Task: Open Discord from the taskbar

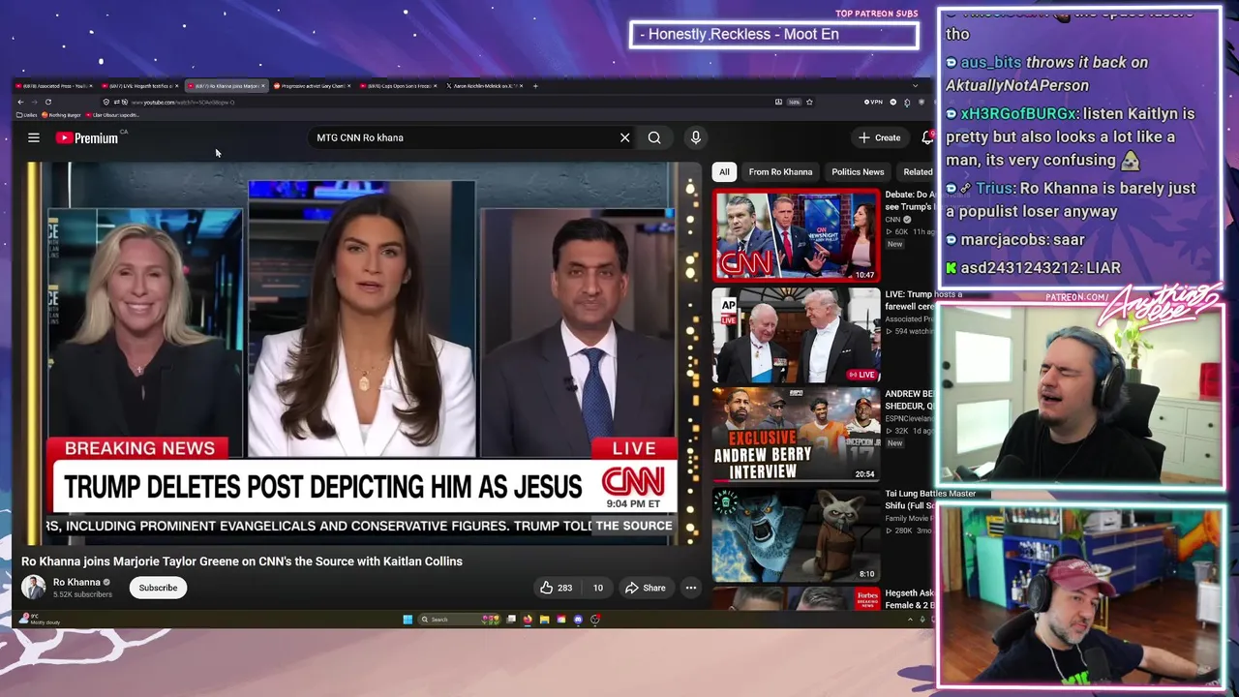Action: point(578,620)
